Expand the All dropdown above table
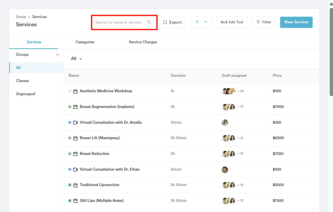 [77, 59]
